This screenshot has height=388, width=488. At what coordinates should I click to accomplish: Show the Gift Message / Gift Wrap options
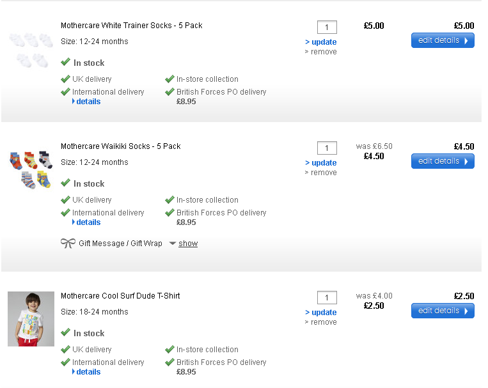click(188, 244)
